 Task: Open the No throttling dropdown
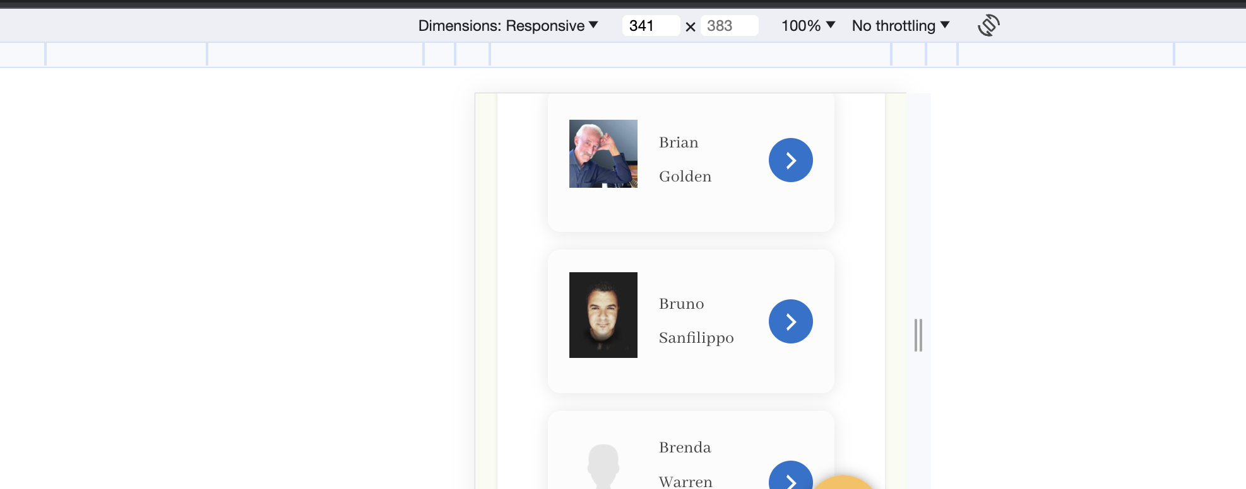(901, 26)
